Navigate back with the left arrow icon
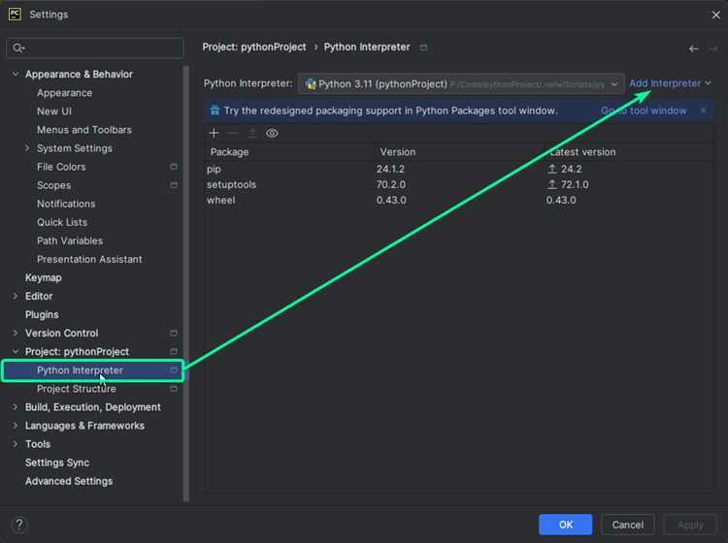728x543 pixels. (x=694, y=48)
